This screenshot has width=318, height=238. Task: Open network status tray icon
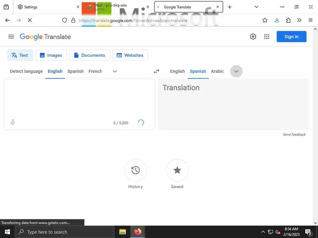(x=270, y=232)
